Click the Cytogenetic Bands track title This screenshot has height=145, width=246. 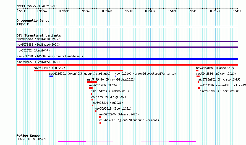[33, 20]
